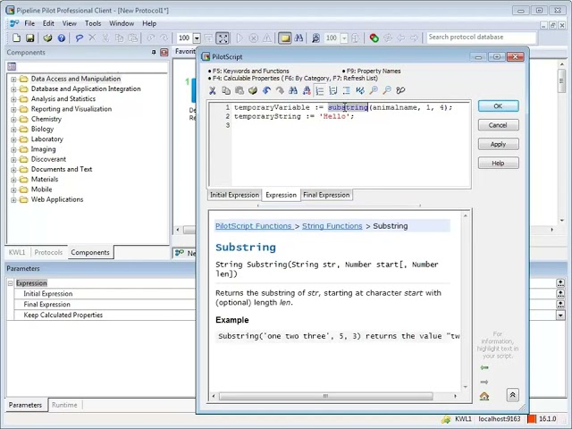Click the red and green status icon in toolbar

click(x=374, y=38)
